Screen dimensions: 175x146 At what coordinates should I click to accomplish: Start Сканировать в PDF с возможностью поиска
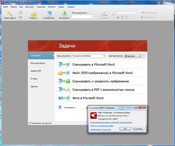click(101, 90)
